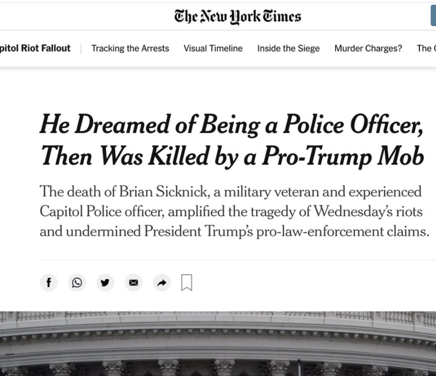This screenshot has height=376, width=436.
Task: Click the partially visible "The" nav link
Action: (x=426, y=48)
